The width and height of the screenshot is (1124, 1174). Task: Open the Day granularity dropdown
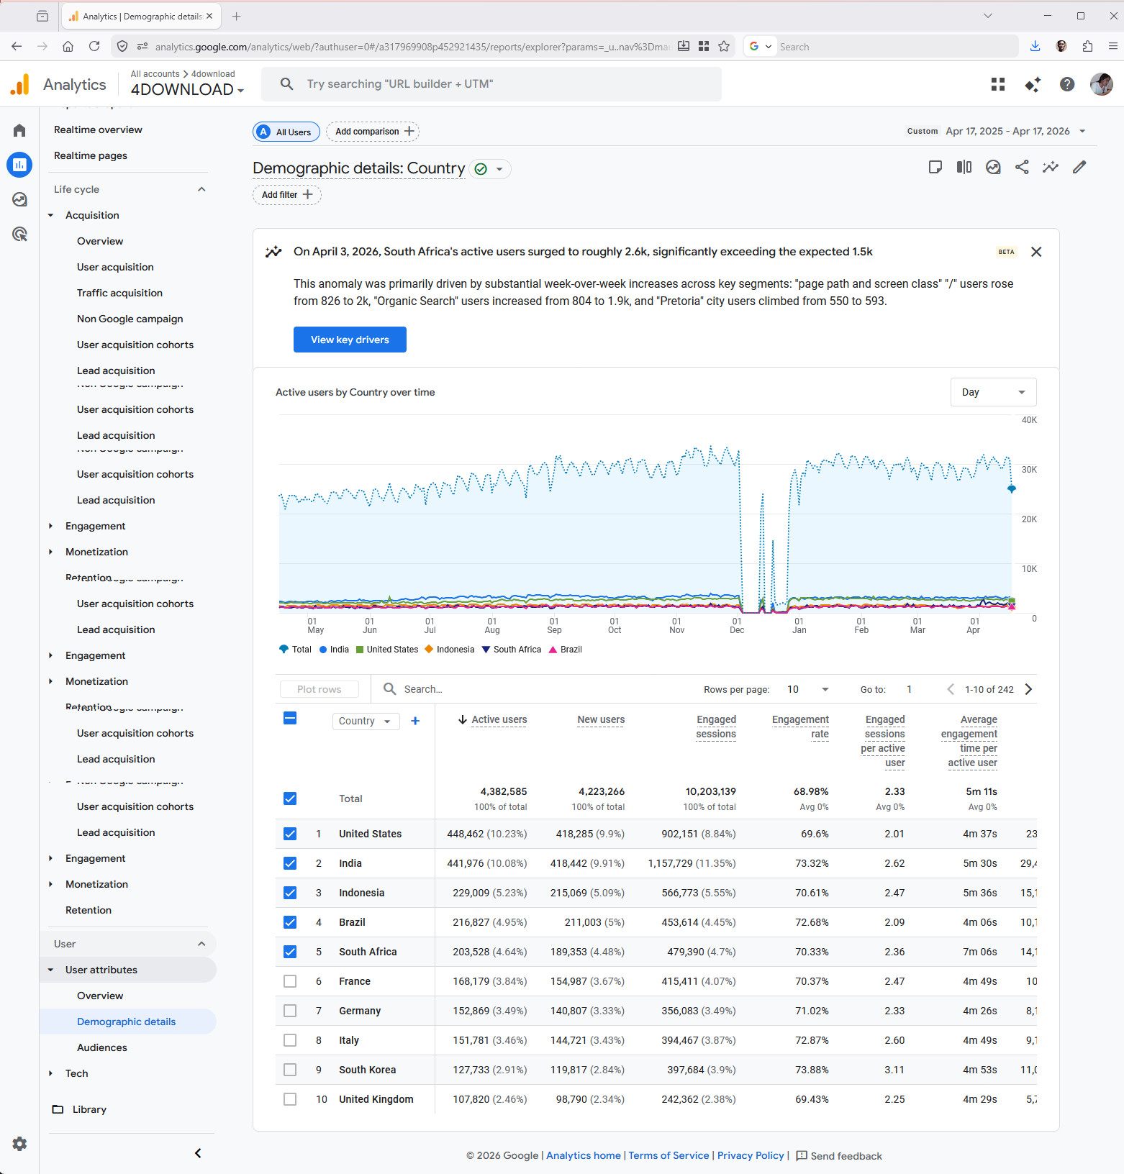[x=992, y=392]
